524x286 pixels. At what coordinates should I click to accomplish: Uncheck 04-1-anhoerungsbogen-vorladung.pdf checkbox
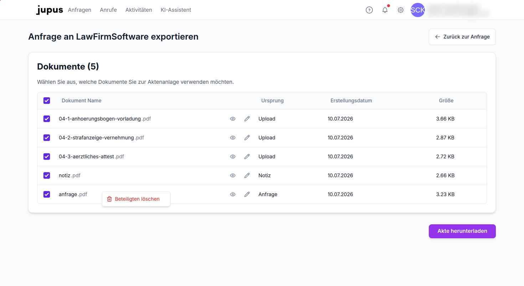47,119
